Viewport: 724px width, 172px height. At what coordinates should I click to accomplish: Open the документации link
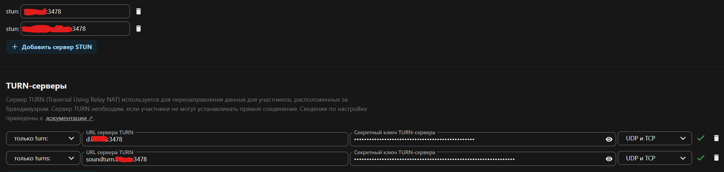pos(69,118)
